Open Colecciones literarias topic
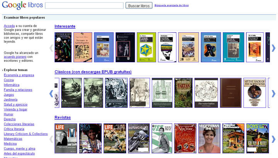The height and width of the screenshot is (158, 278). [x=19, y=124]
